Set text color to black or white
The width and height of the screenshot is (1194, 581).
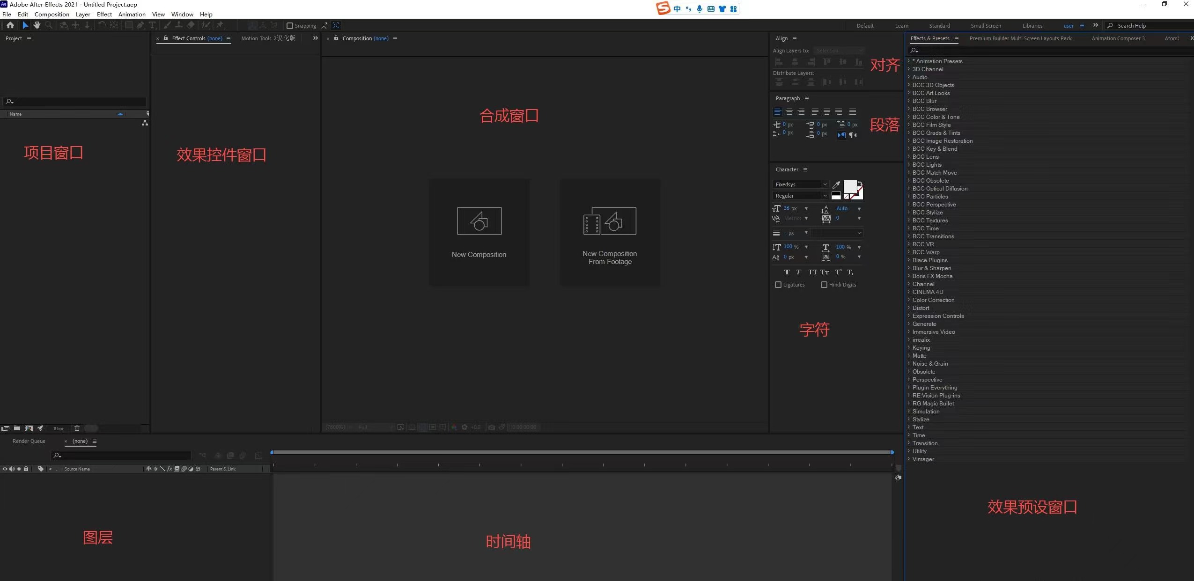coord(836,196)
